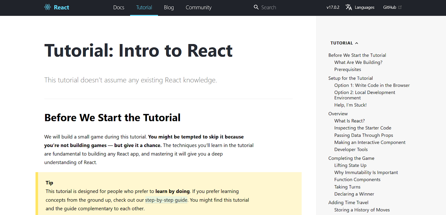Viewport: 446px width, 215px height.
Task: Open Why Immutability Is Important
Action: 366,172
